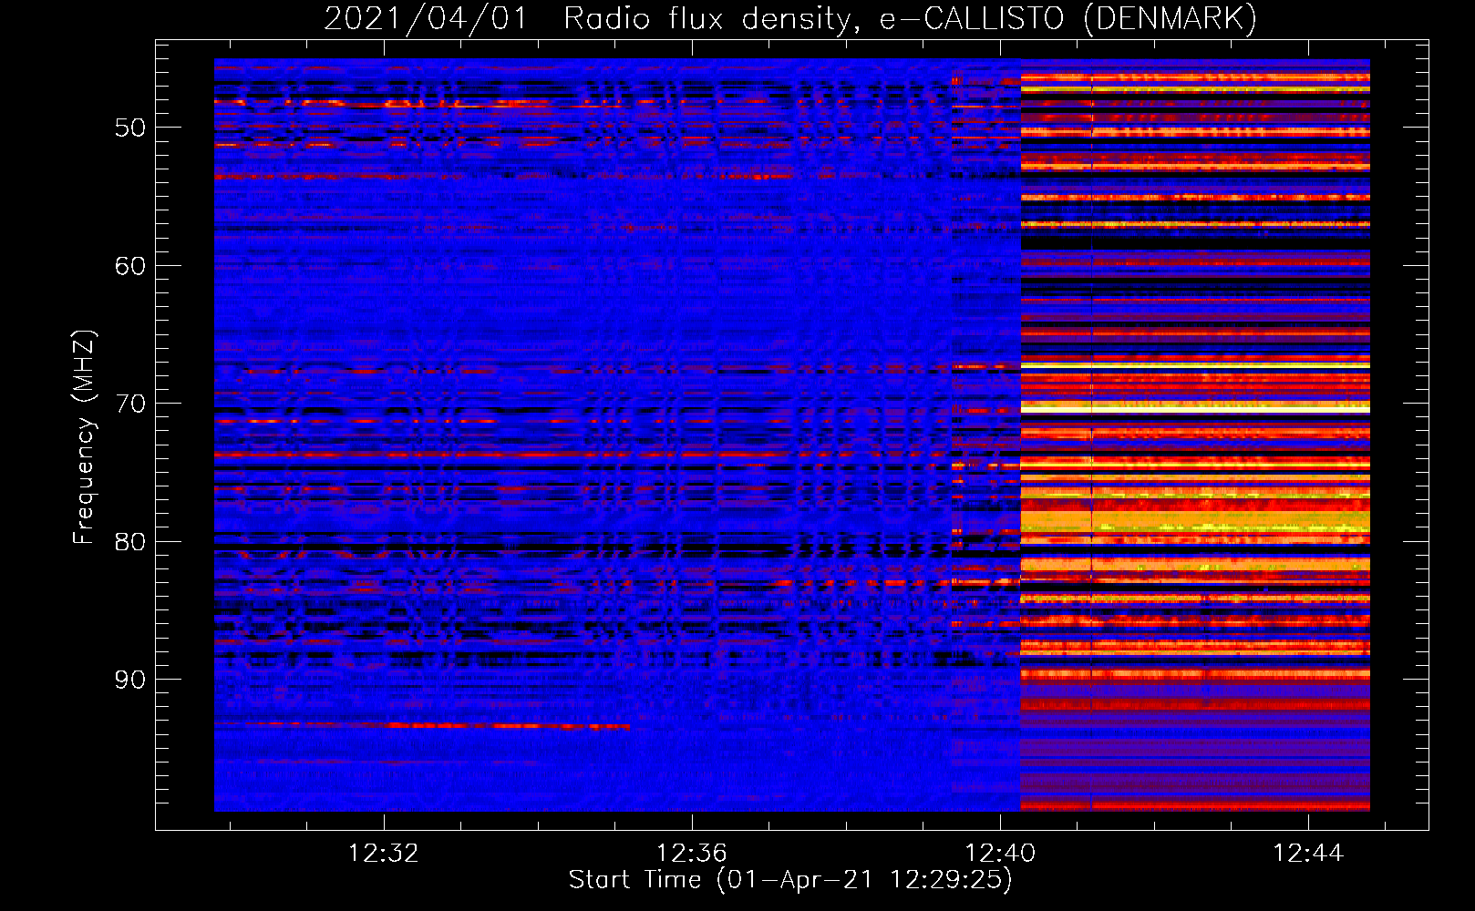
Task: Click the '80' frequency tick label
Action: coord(130,542)
